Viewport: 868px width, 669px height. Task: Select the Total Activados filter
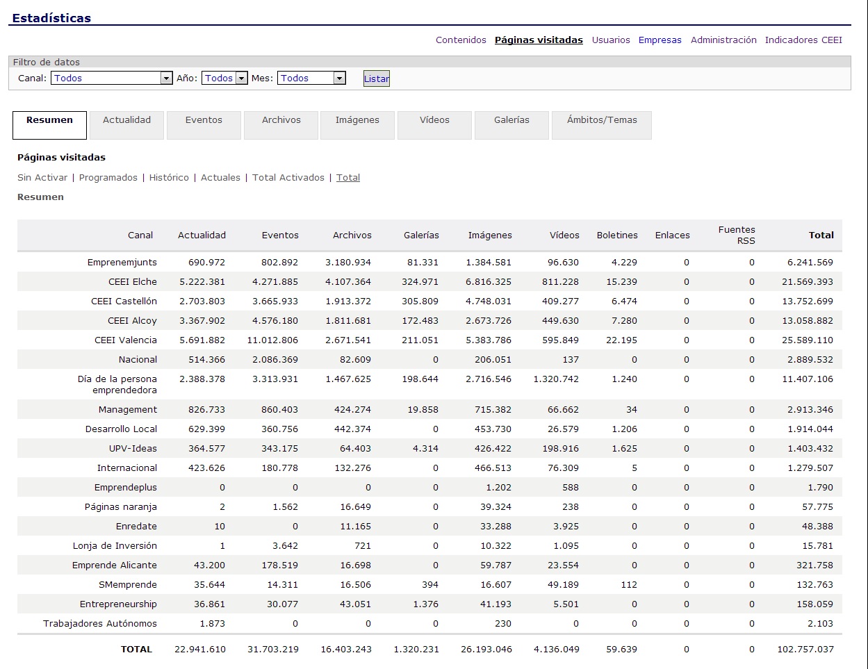tap(288, 178)
